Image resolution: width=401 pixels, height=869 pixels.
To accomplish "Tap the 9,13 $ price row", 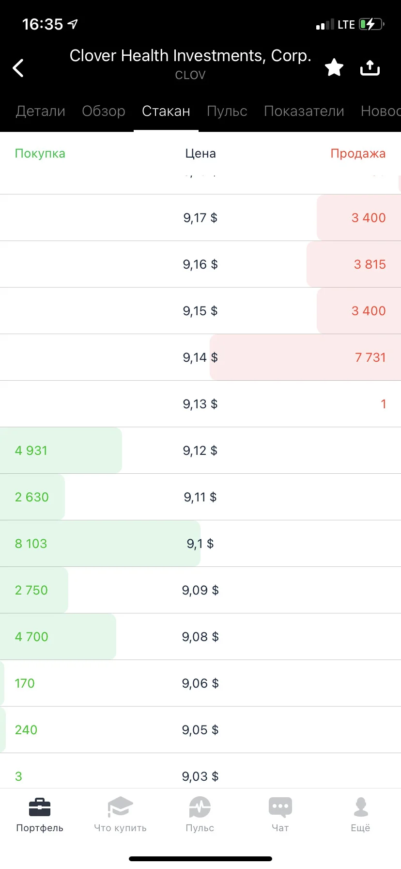I will click(200, 404).
